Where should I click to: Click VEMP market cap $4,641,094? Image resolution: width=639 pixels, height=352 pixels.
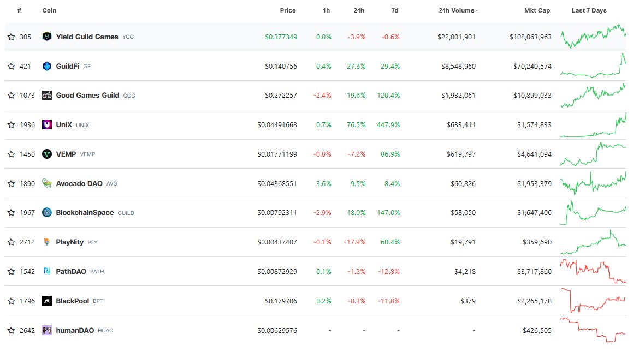pos(534,154)
